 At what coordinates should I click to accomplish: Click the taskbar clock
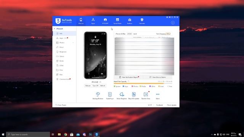pos(234,134)
